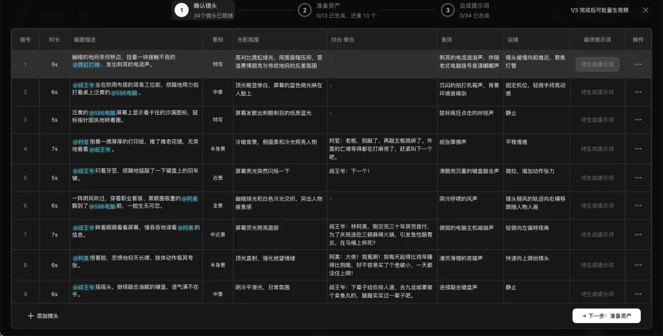Switch to the 准备资产 step tab
The height and width of the screenshot is (336, 663).
[336, 10]
